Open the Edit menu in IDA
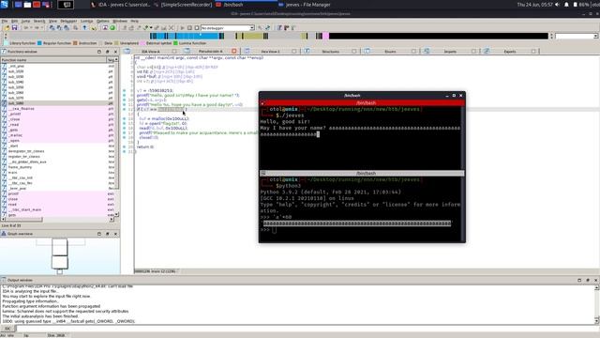 click(x=14, y=21)
